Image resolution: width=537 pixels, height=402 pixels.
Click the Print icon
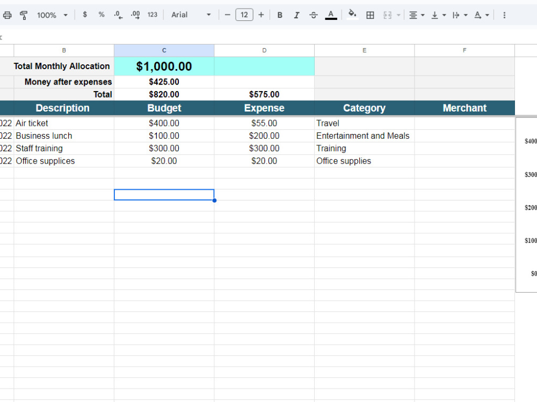point(7,15)
